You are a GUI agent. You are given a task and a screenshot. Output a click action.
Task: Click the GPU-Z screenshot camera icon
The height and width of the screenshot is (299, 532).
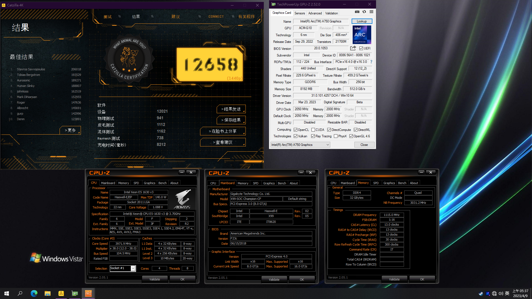click(357, 12)
